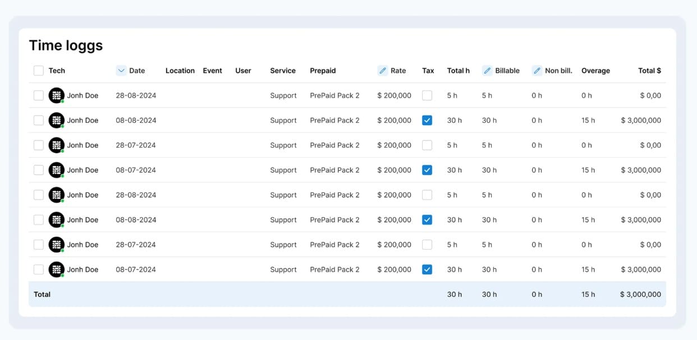Click the Total $ column header

[649, 70]
